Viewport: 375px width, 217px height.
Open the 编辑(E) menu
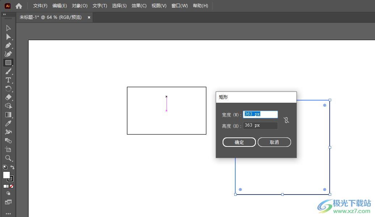(x=60, y=6)
